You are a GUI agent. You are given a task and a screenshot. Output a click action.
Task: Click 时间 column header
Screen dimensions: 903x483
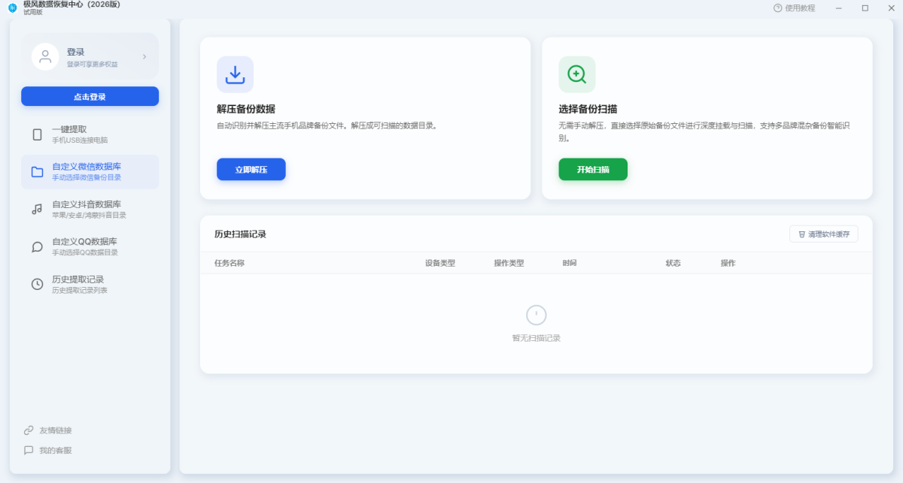(570, 264)
